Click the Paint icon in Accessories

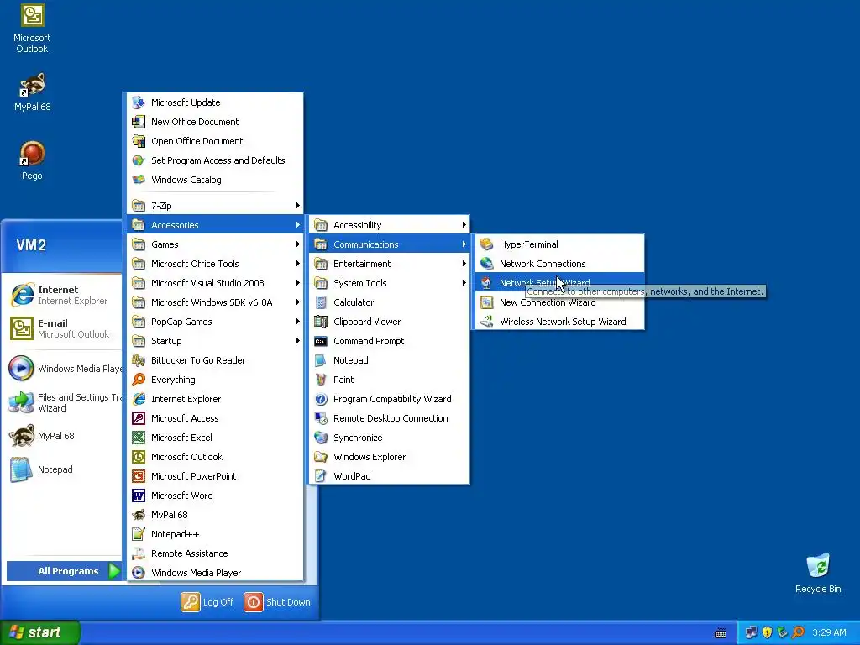pos(321,380)
